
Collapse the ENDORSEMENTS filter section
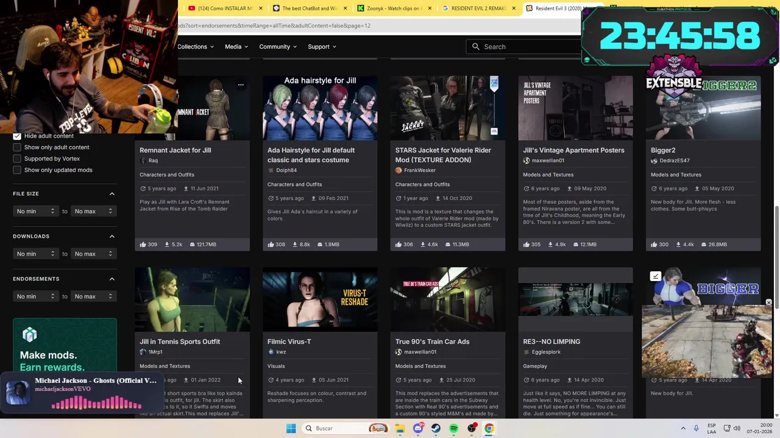(x=112, y=279)
